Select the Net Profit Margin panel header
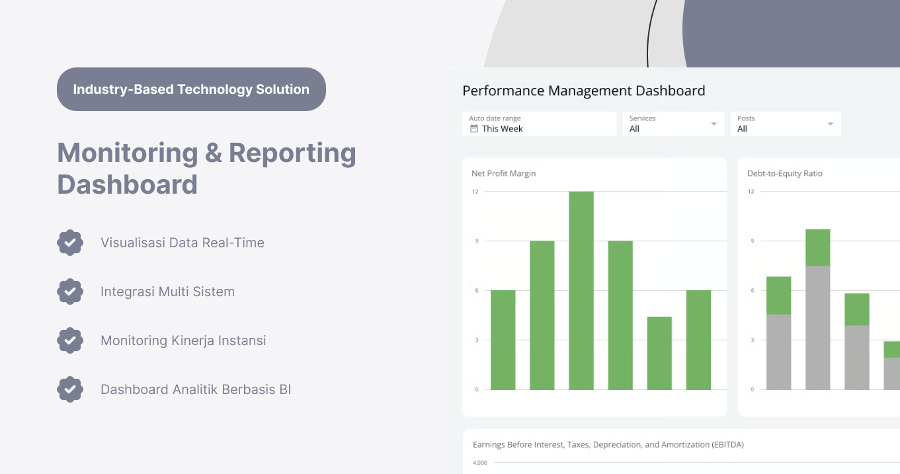The height and width of the screenshot is (474, 900). 503,173
